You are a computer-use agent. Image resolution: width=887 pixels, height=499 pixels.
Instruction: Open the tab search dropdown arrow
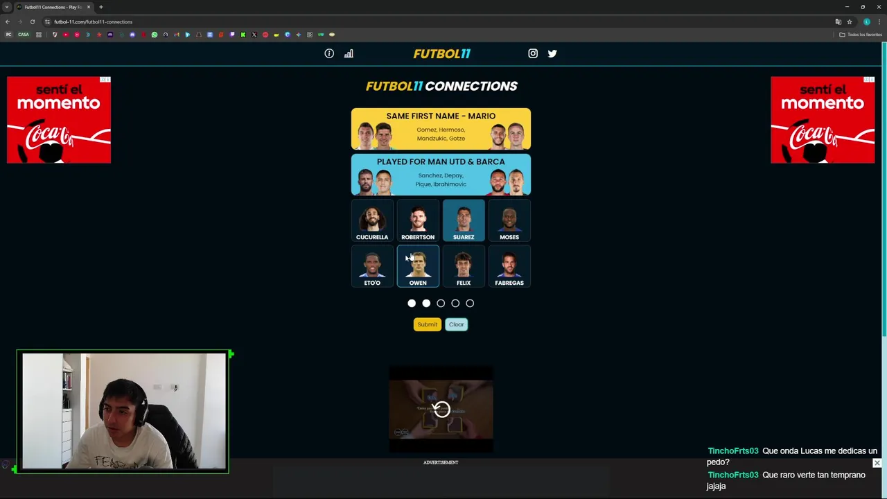[7, 7]
